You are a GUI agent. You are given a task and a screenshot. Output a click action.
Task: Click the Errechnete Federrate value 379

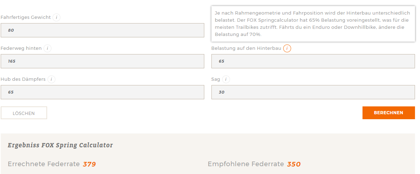coord(89,164)
